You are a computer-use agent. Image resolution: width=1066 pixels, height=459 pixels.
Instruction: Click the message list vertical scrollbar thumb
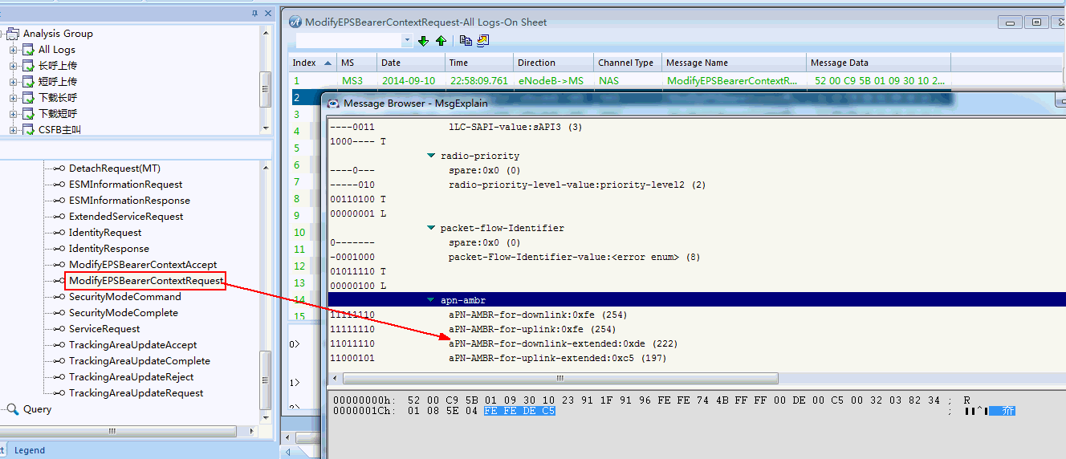coord(266,380)
